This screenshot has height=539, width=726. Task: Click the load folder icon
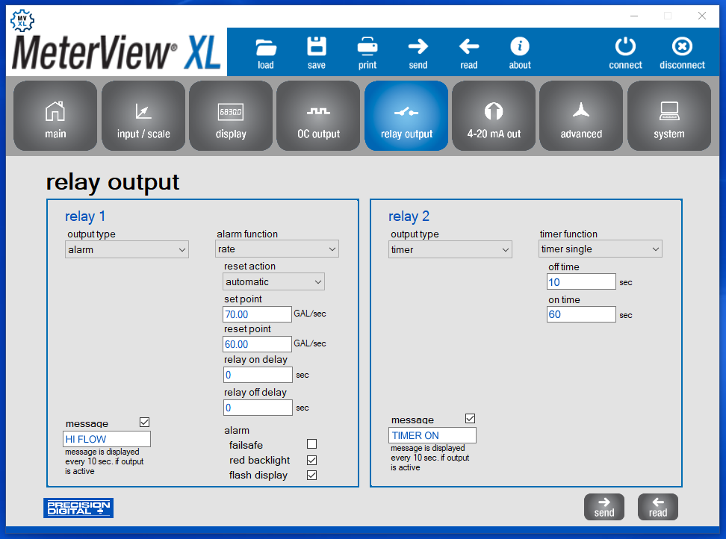(266, 47)
